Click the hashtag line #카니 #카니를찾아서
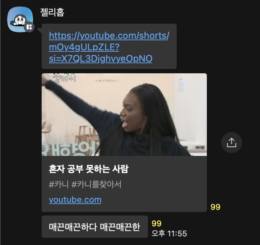The width and height of the screenshot is (260, 245). pyautogui.click(x=85, y=184)
